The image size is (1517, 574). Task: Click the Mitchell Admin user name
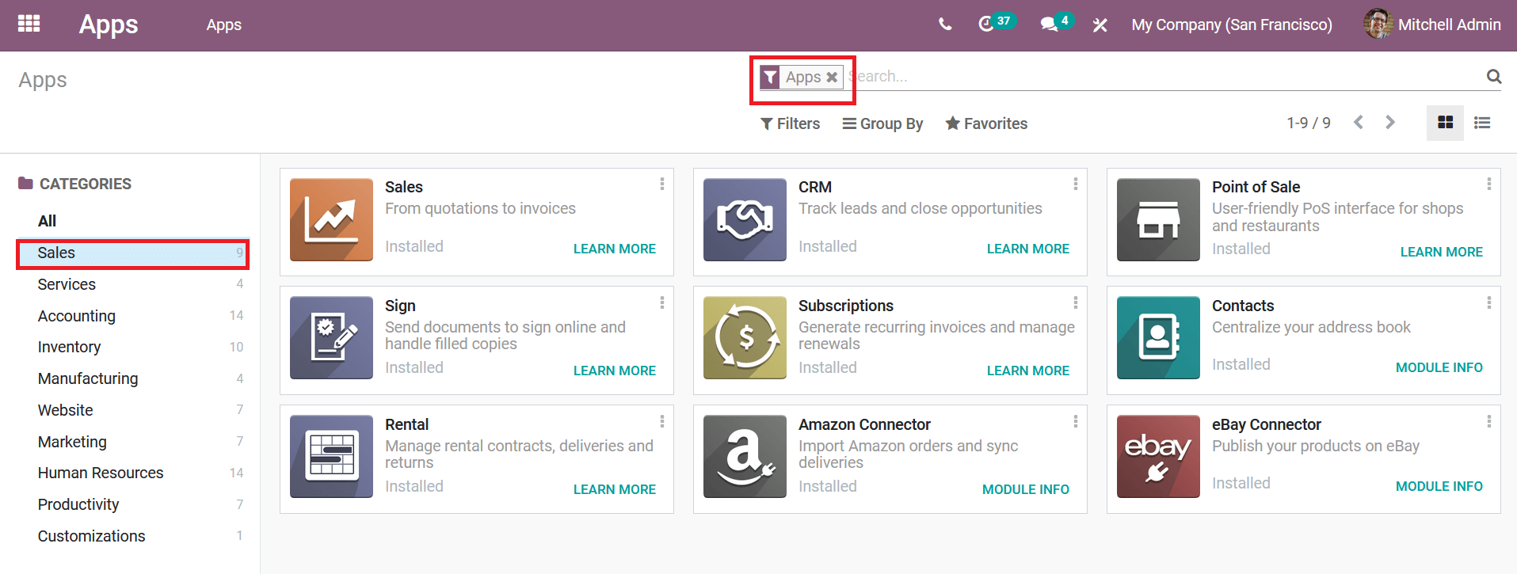1450,25
